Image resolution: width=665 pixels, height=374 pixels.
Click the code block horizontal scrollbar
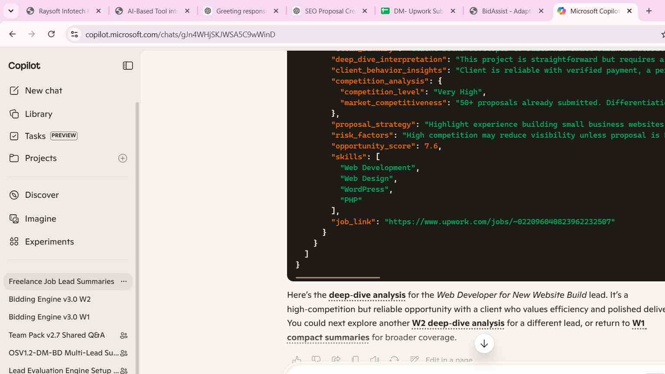coord(338,277)
